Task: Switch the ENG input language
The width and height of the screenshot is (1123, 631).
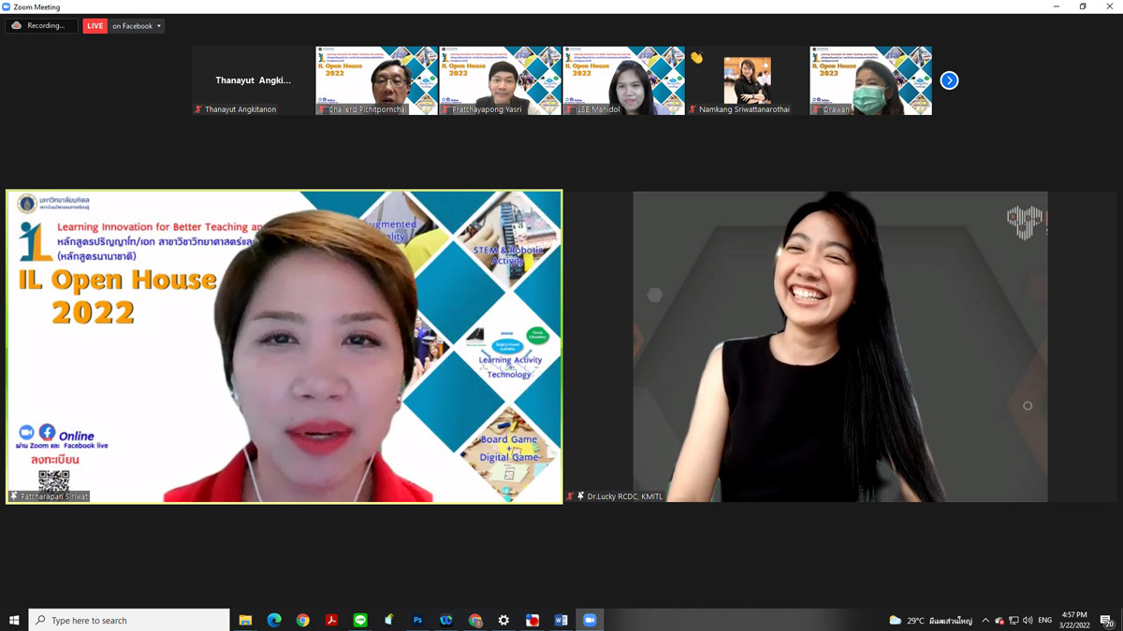Action: 1045,620
